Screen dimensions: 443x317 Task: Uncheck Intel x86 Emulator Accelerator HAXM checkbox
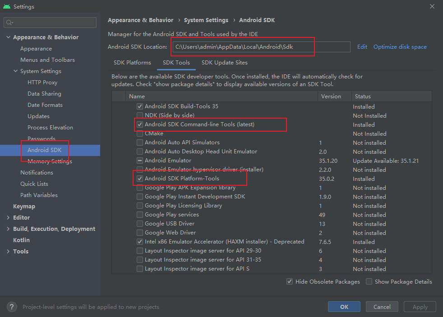click(139, 242)
